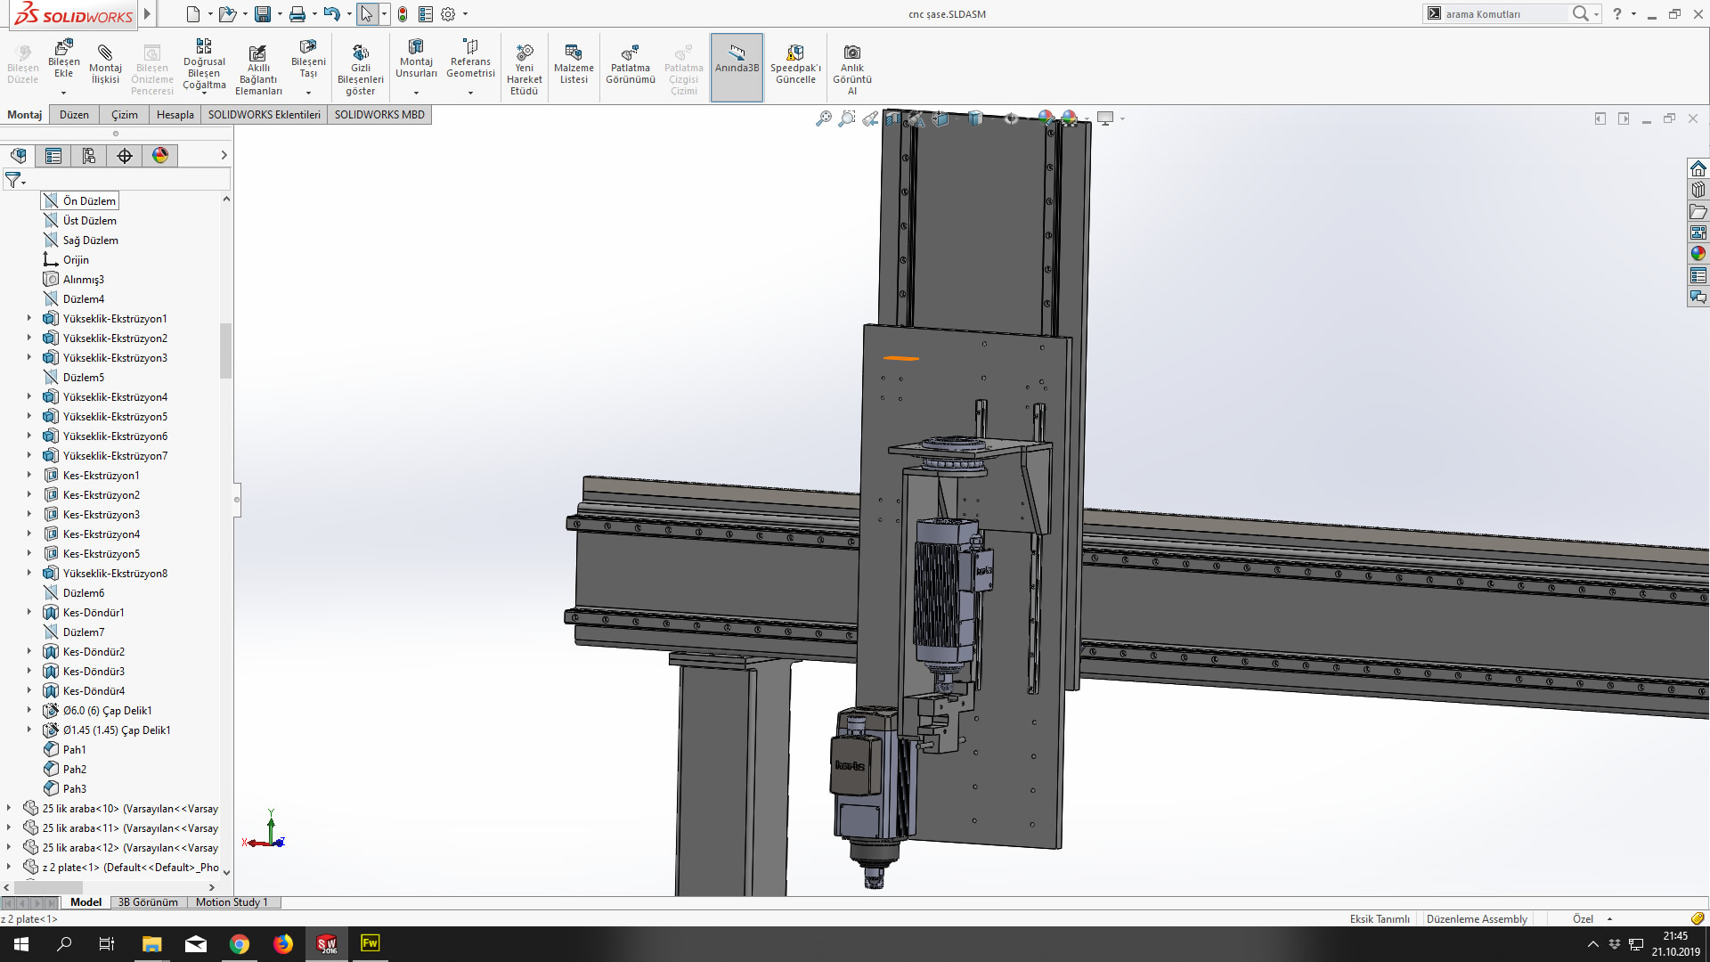Open dropdown under Bileşen Ekle
1710x962 pixels.
click(x=63, y=93)
